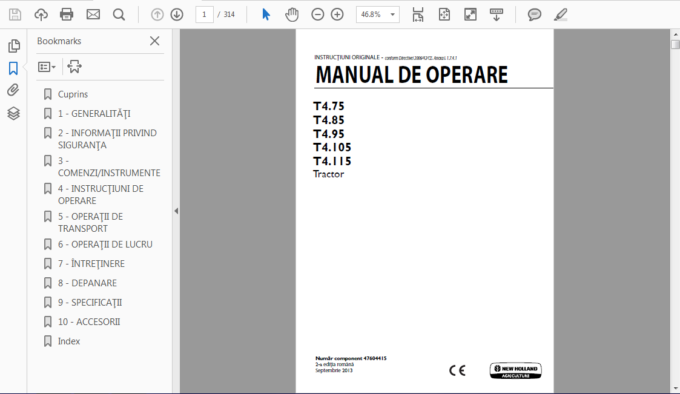This screenshot has width=680, height=394.
Task: Open the bookmarks options menu dropdown
Action: tap(47, 67)
